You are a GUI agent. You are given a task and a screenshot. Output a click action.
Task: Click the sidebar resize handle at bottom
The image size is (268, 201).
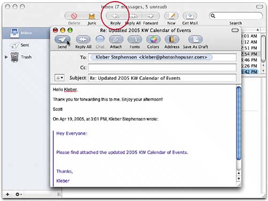point(59,194)
